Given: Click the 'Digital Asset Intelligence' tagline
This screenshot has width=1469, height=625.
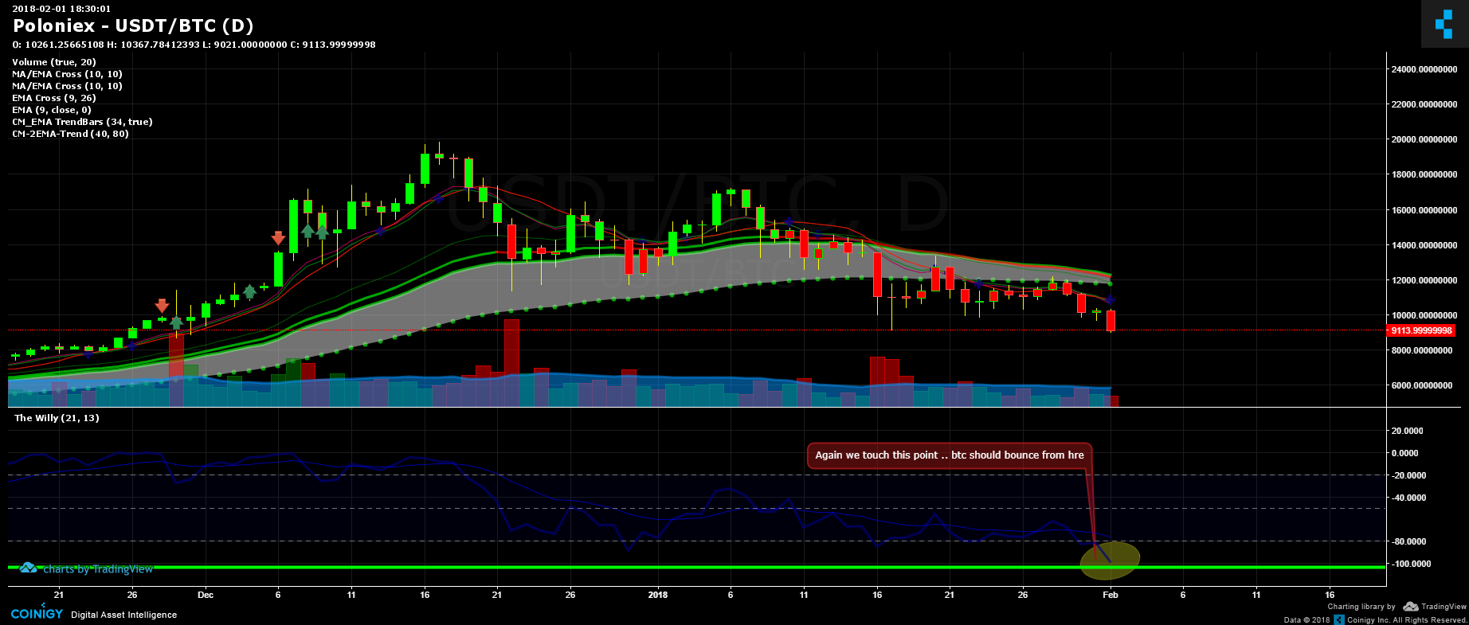Looking at the screenshot, I should (x=124, y=615).
